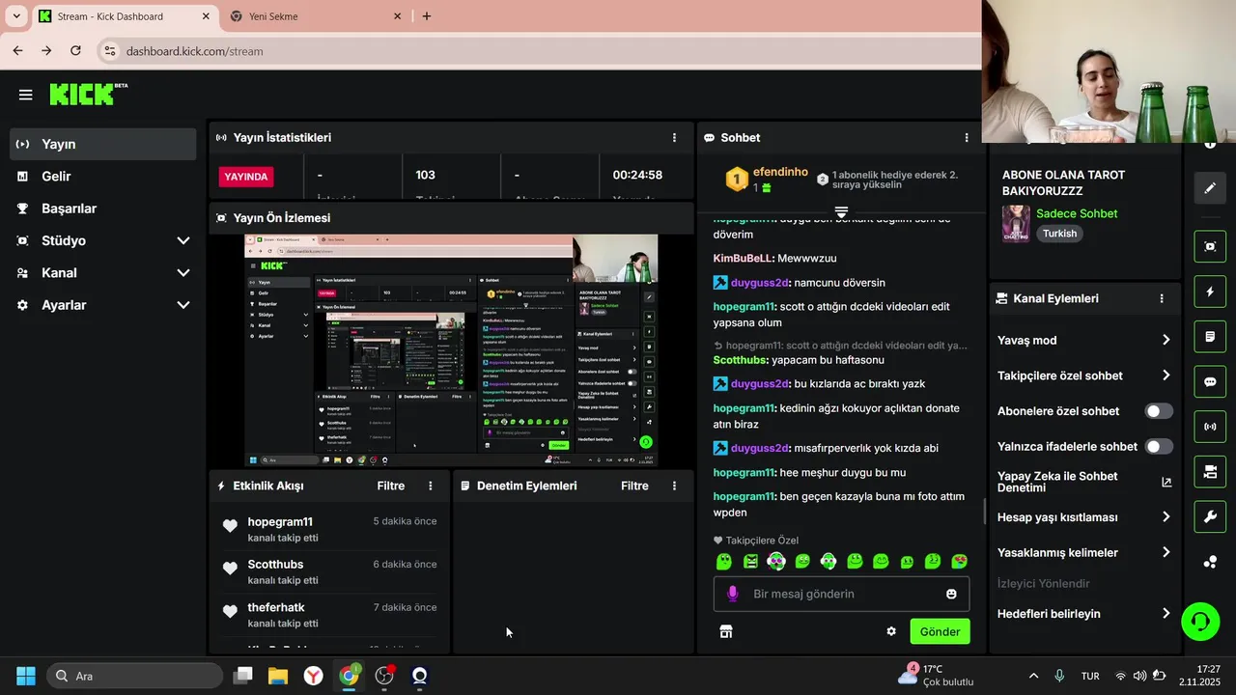Image resolution: width=1236 pixels, height=695 pixels.
Task: Click the efendinho leaderboard badge icon
Action: 737,179
